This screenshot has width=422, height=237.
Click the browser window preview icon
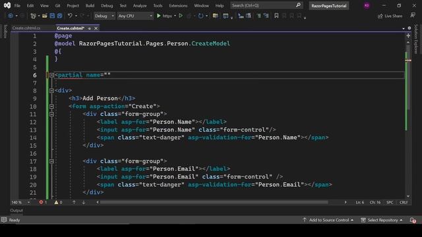tap(226, 16)
